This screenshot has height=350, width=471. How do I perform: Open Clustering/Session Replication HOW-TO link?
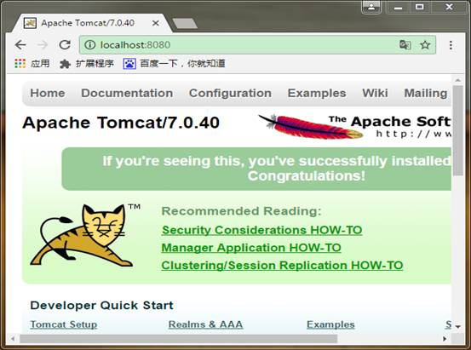(282, 266)
